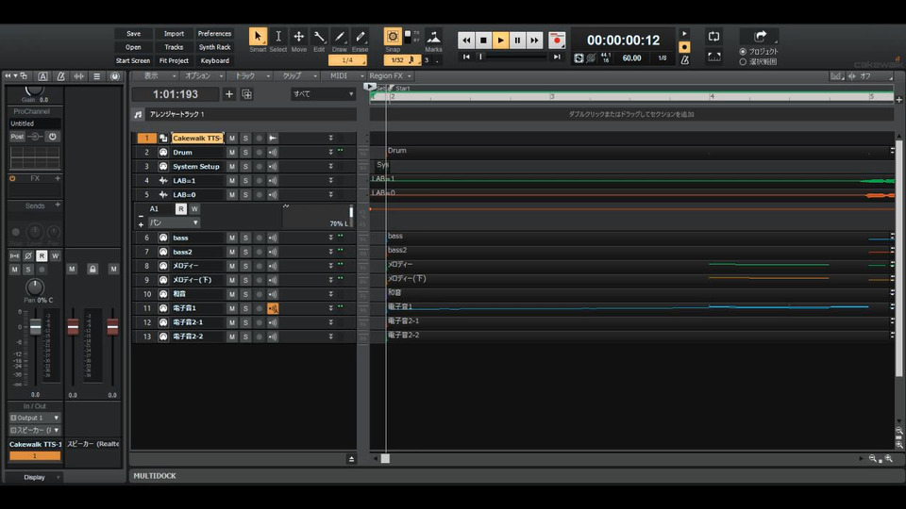The image size is (906, 509).
Task: Select the Smart tool
Action: 258,38
